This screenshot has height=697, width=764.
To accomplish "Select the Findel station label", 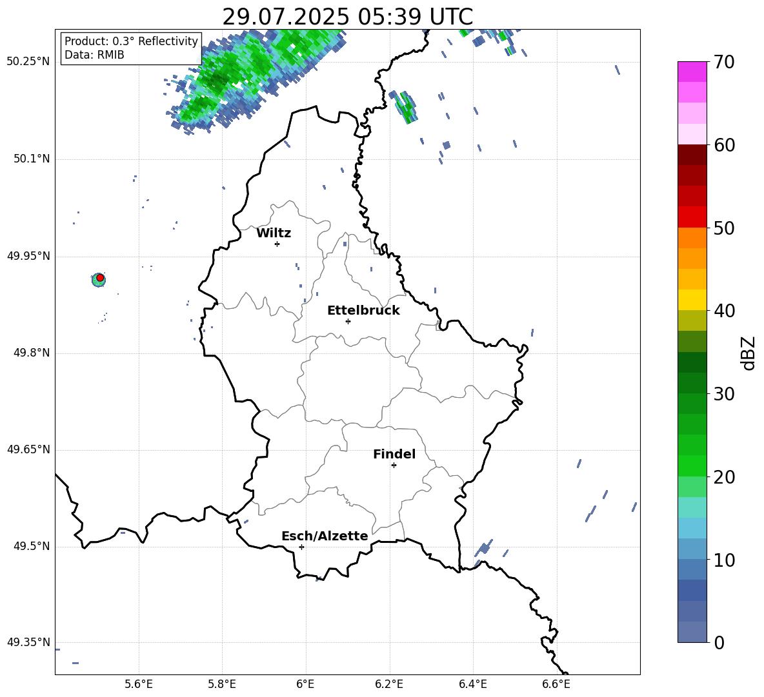I will (x=394, y=454).
